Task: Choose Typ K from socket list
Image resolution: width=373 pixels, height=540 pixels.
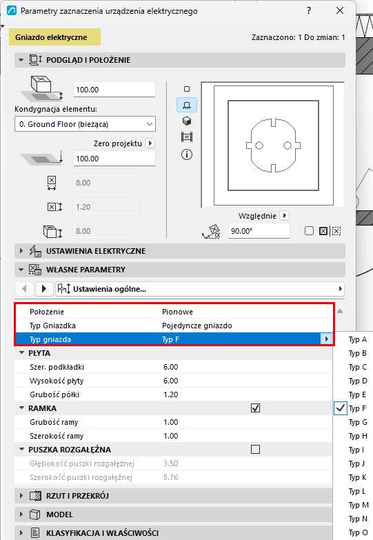Action: [x=358, y=477]
